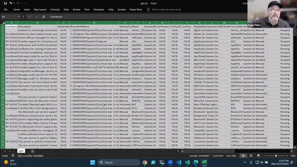The image size is (297, 167).
Task: Select column A header
Action: coord(11,23)
